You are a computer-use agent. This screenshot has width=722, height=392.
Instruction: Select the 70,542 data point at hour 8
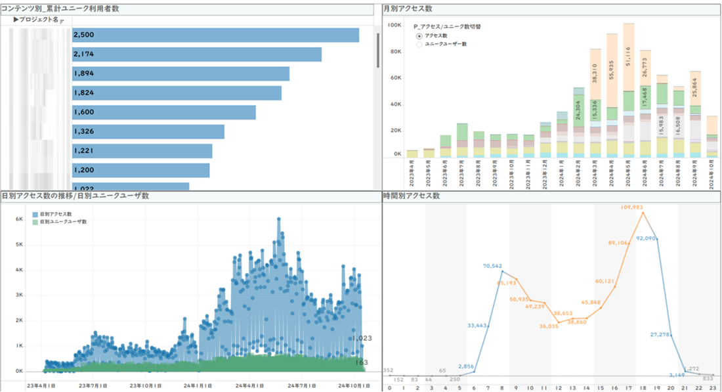click(502, 271)
